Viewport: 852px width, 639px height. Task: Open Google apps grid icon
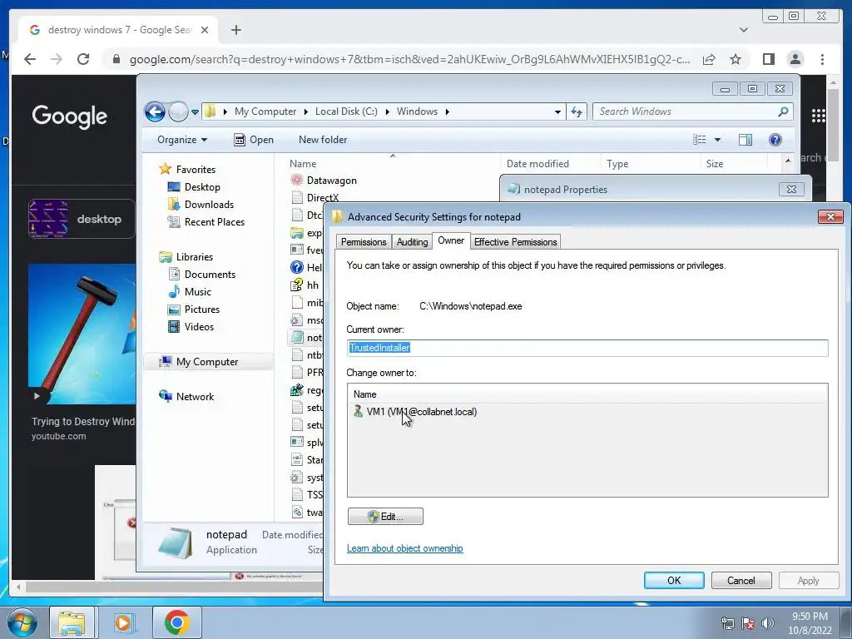[x=819, y=116]
